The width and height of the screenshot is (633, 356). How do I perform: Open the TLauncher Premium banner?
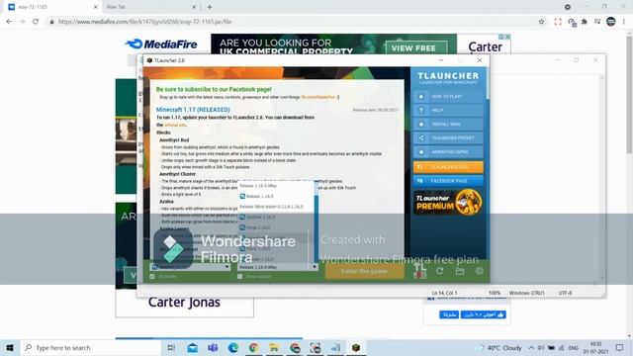pyautogui.click(x=448, y=202)
